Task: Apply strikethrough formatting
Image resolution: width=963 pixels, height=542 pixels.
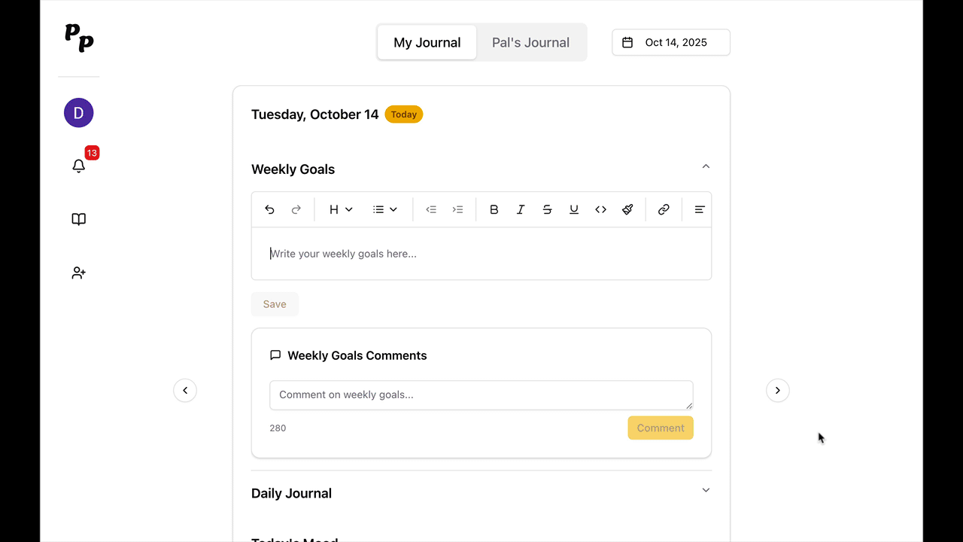Action: point(547,210)
